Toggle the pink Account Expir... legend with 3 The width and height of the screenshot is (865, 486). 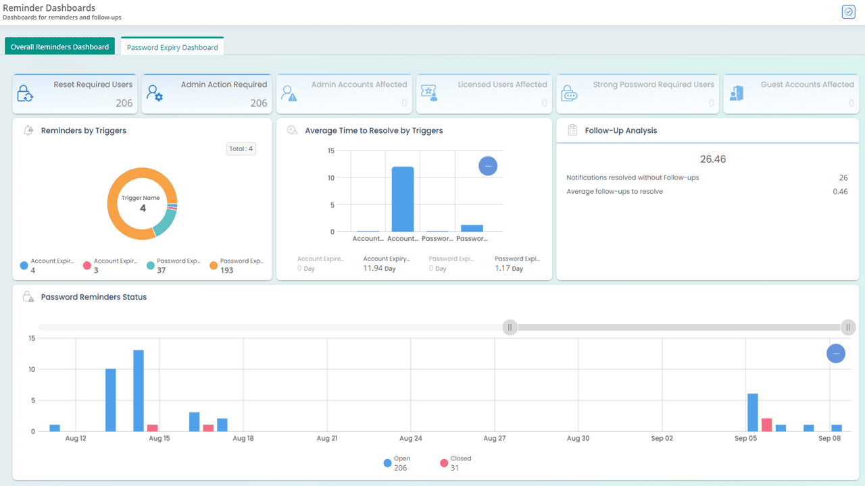click(109, 265)
